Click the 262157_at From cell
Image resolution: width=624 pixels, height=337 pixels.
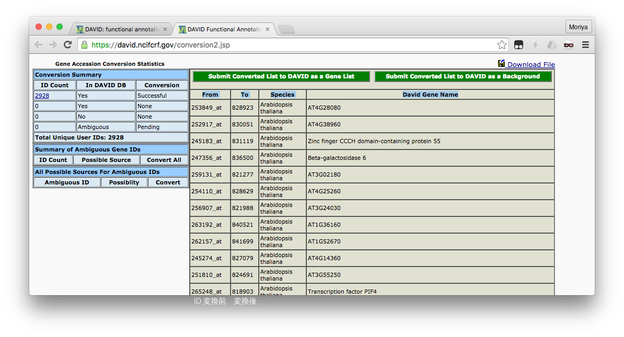coord(210,241)
